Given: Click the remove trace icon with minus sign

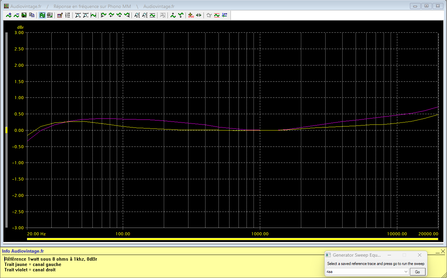Looking at the screenshot, I should pyautogui.click(x=16, y=15).
